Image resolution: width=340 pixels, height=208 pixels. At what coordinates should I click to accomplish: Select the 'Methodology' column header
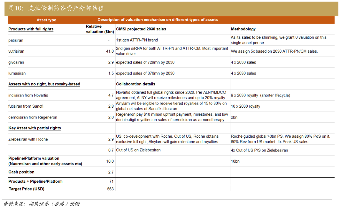[243, 29]
